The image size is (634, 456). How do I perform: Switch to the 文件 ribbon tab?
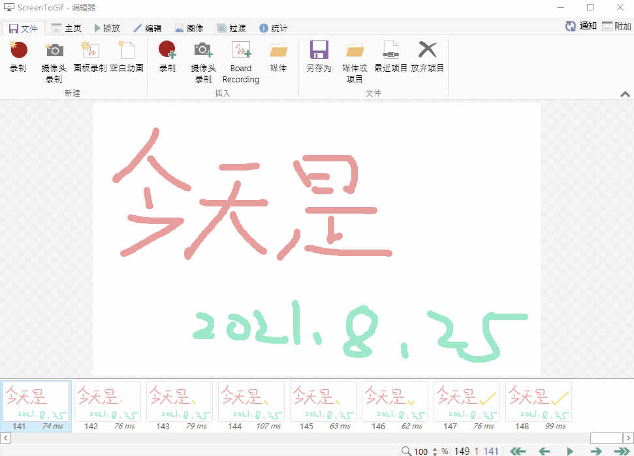[23, 28]
